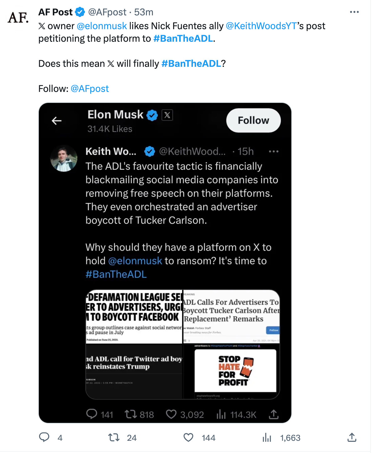Retweet the AF Post tweet
The height and width of the screenshot is (453, 374).
click(114, 437)
